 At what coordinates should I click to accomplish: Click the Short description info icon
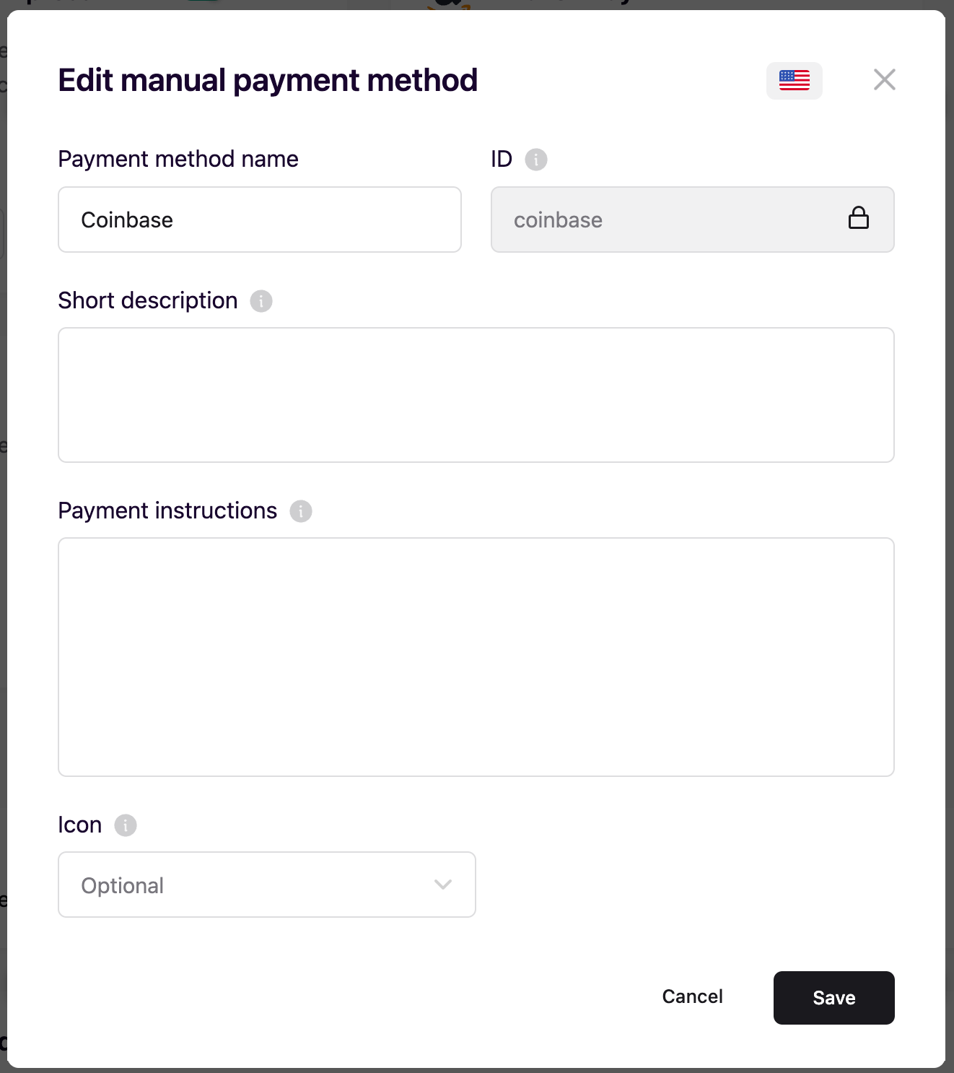tap(261, 300)
